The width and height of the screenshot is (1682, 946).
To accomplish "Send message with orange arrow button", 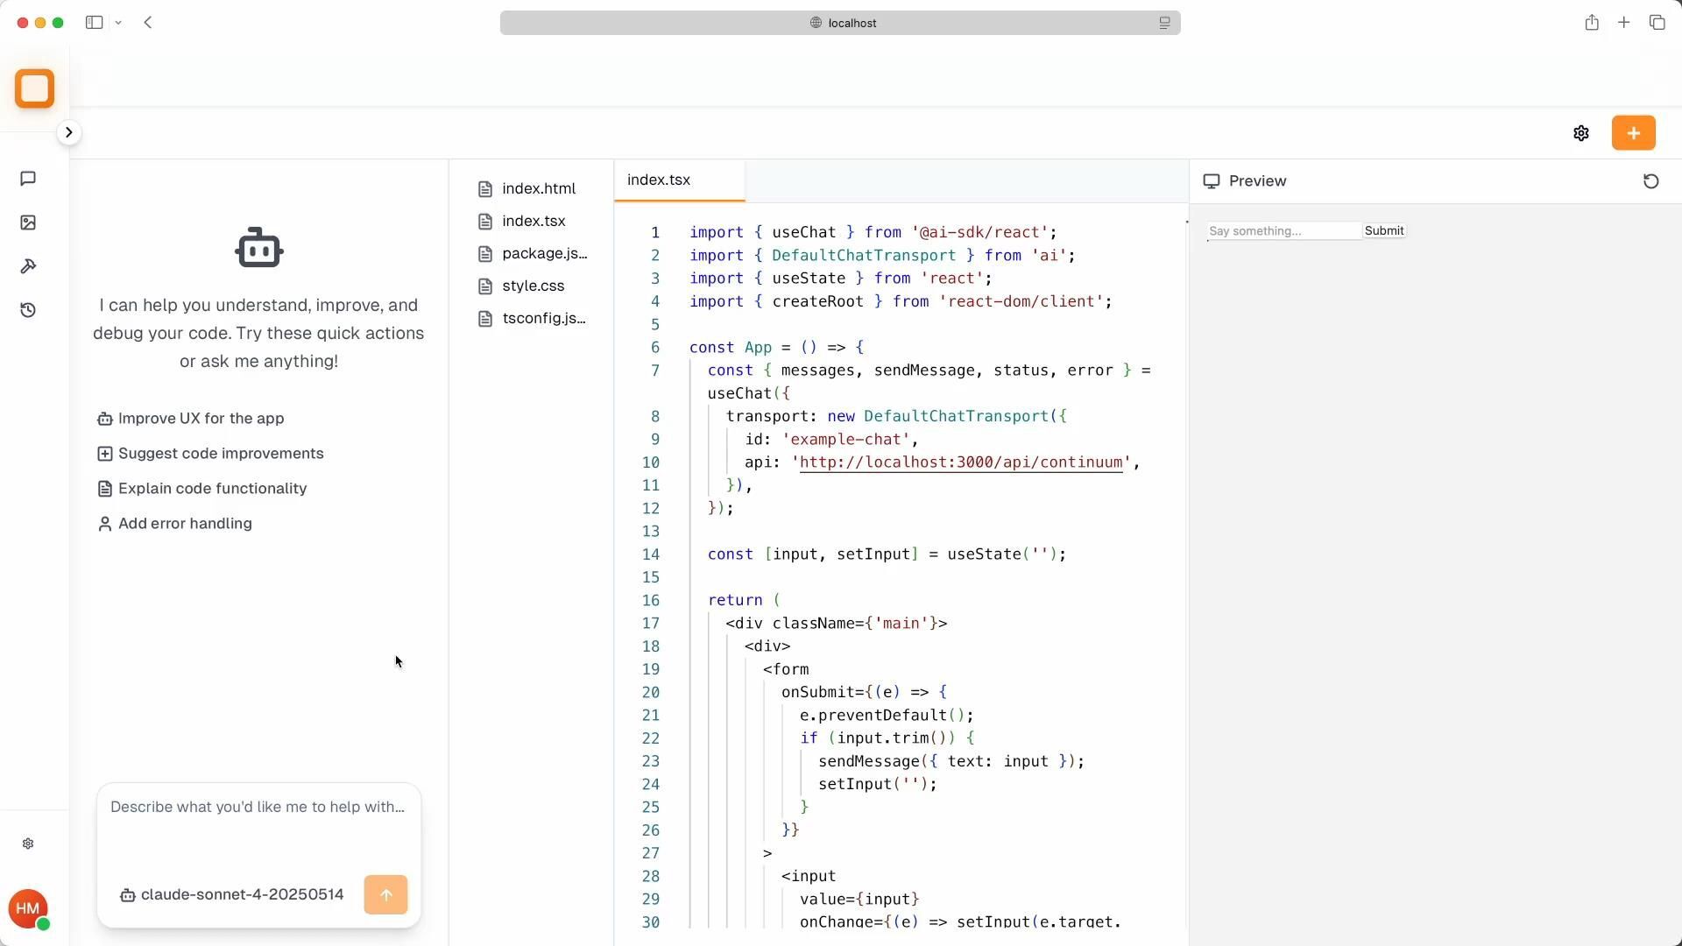I will pyautogui.click(x=385, y=894).
